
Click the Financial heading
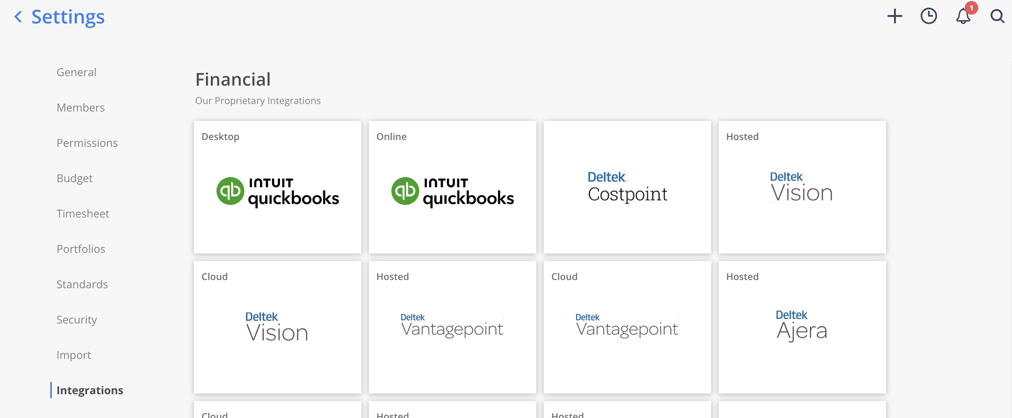233,79
